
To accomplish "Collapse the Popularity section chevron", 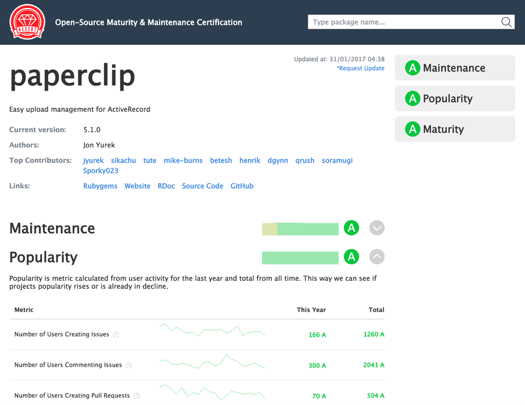I will 377,257.
